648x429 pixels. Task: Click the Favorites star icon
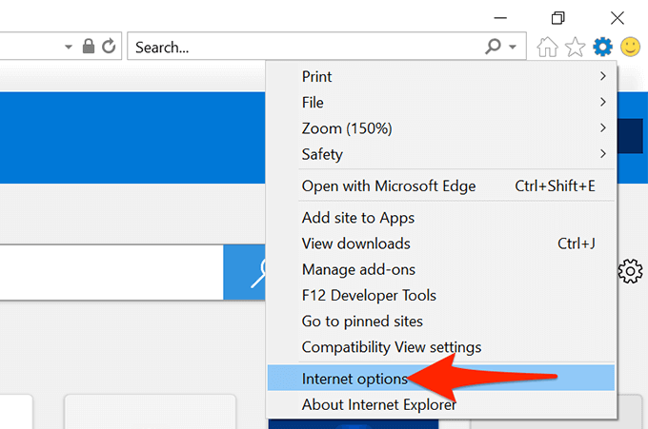575,46
